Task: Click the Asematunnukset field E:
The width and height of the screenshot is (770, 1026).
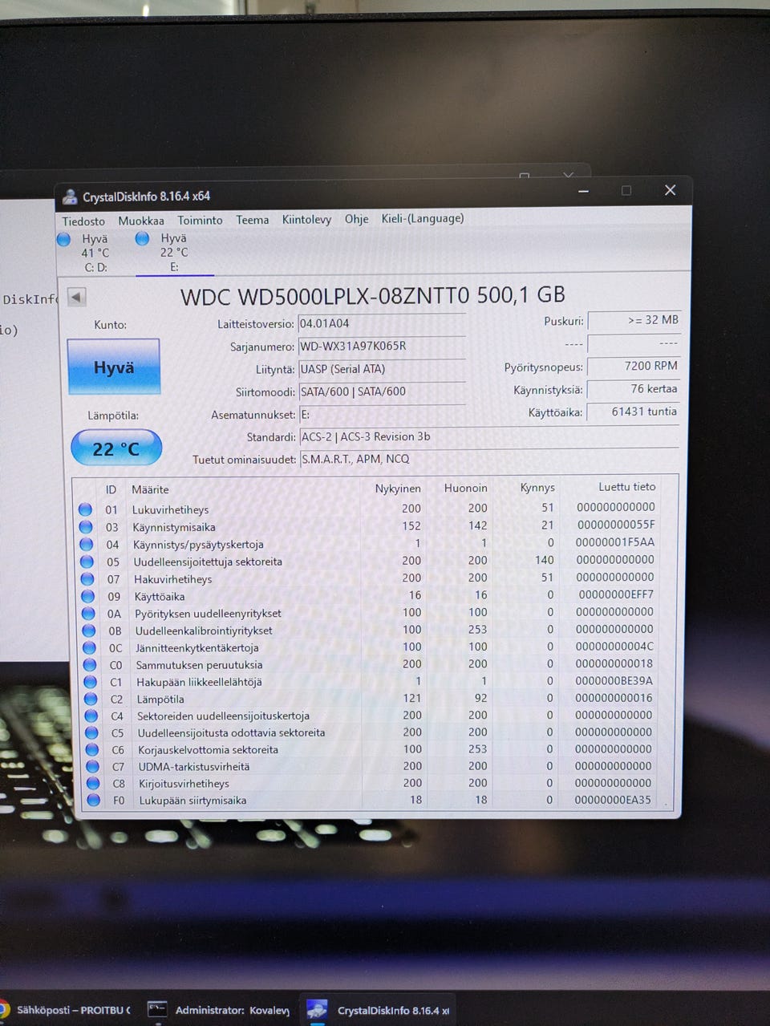Action: point(381,414)
